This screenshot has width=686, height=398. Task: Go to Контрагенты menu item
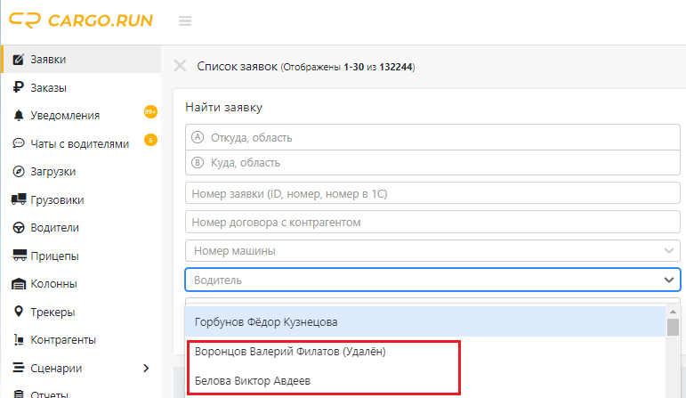[62, 339]
